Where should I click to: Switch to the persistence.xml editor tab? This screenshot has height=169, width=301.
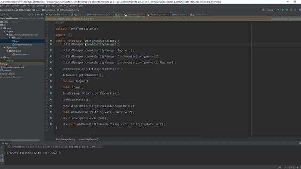click(x=199, y=15)
